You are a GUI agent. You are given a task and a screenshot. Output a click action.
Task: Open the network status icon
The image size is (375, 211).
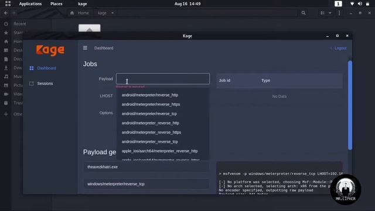point(352,4)
